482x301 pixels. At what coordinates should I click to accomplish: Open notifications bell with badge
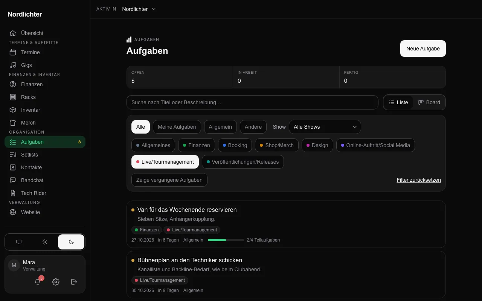tap(38, 282)
